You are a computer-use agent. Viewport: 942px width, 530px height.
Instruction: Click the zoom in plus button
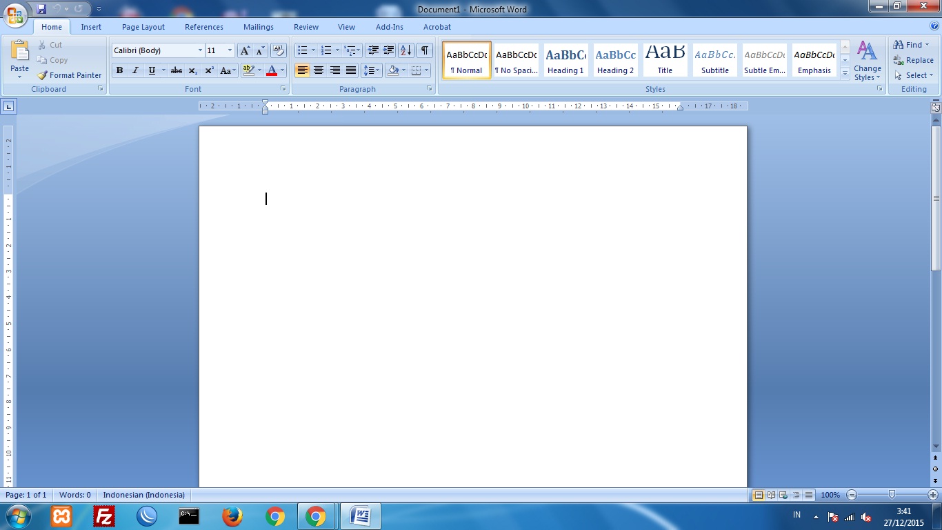[x=933, y=495]
